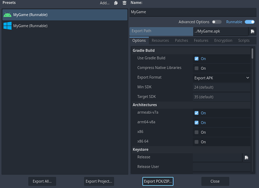Open the Export Format dropdown
The image size is (259, 188).
click(221, 78)
